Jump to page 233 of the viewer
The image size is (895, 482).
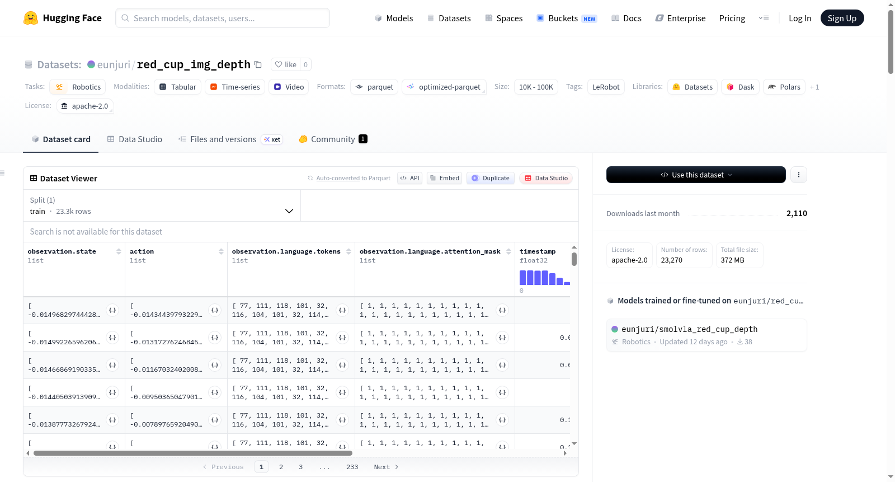coord(352,467)
